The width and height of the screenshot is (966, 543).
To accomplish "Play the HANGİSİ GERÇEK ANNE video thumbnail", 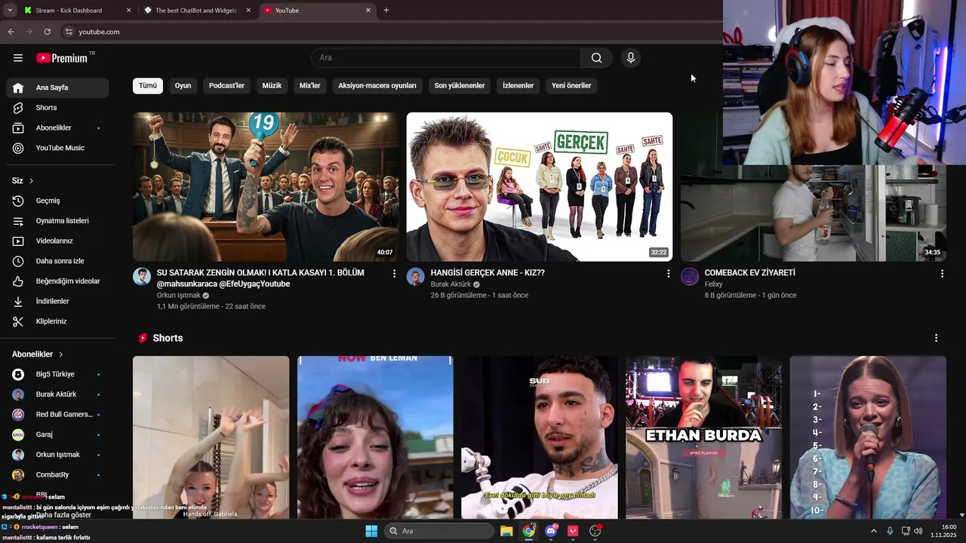I will [x=539, y=186].
